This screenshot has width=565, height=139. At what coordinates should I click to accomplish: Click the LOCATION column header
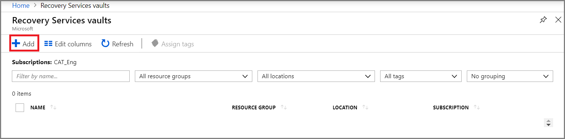pyautogui.click(x=345, y=107)
